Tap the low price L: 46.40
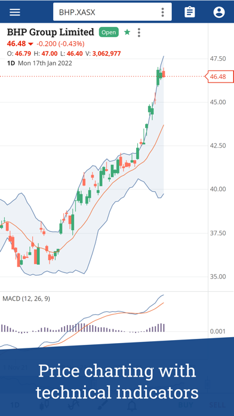This screenshot has height=416, width=234. tap(71, 54)
